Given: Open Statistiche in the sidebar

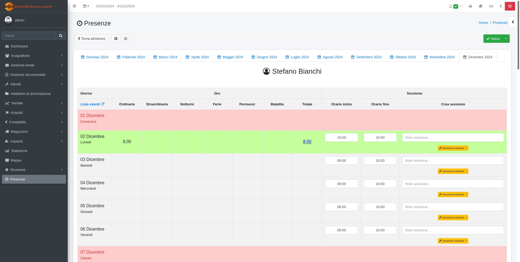Looking at the screenshot, I should [19, 151].
